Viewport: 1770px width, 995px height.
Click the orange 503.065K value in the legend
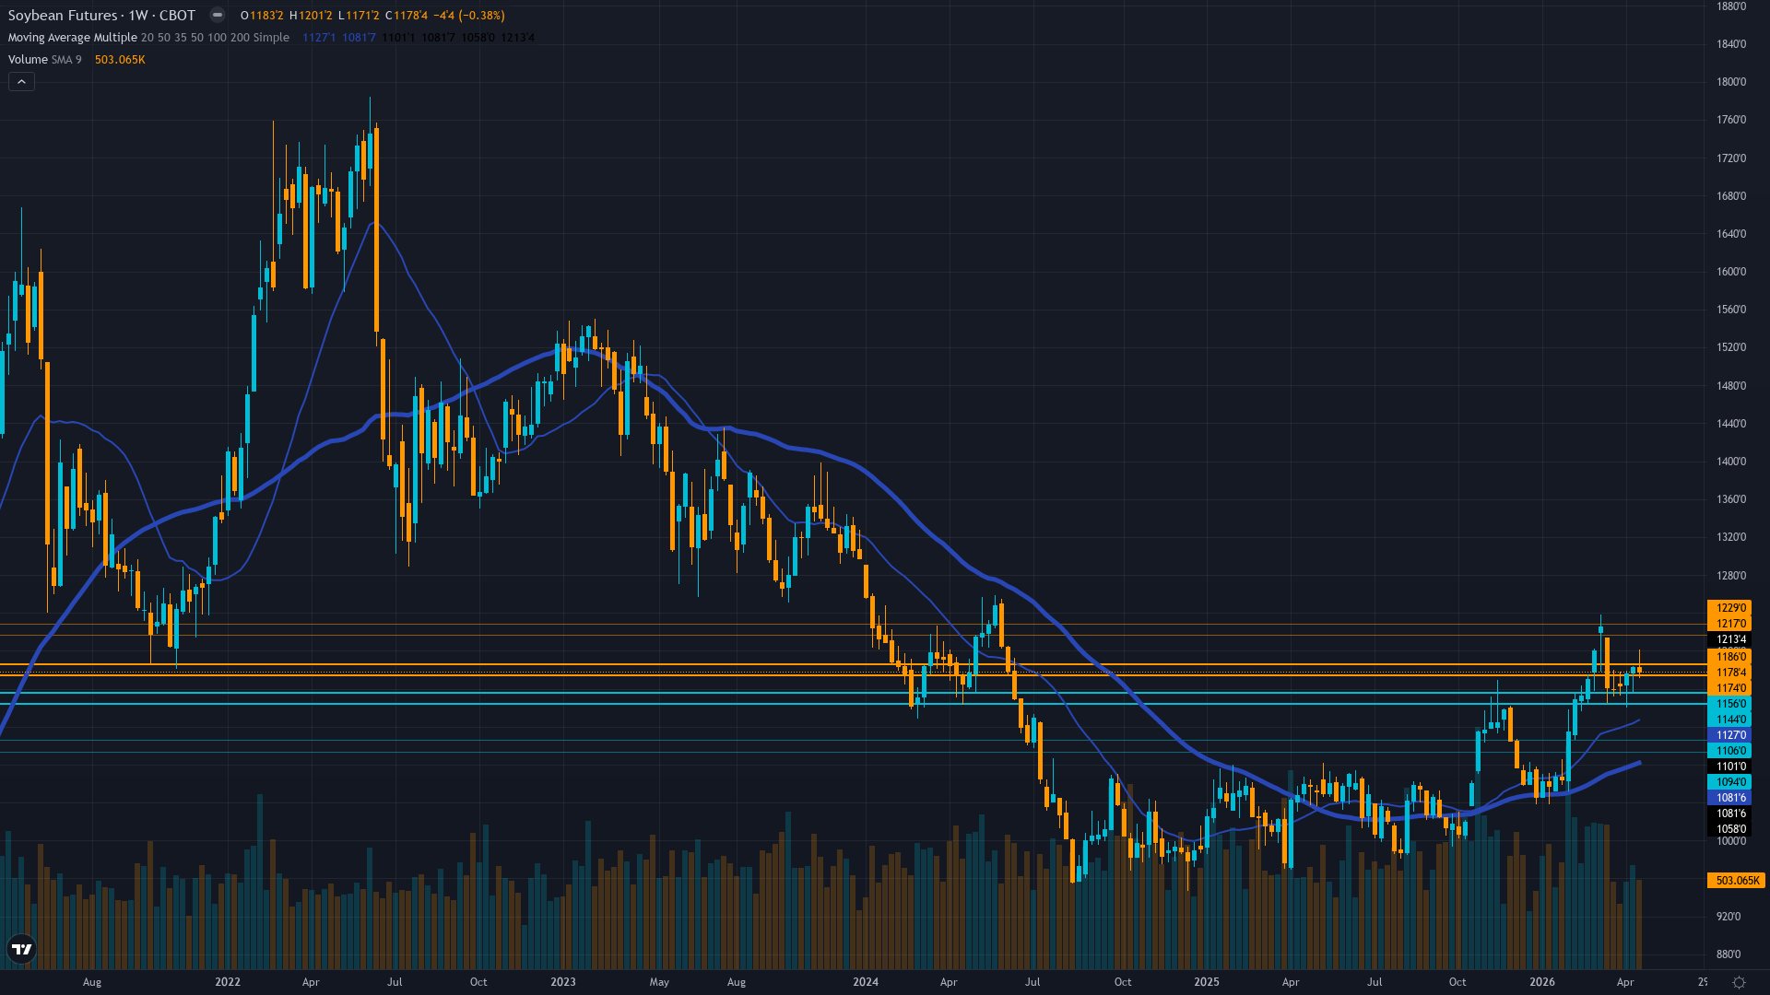(120, 60)
